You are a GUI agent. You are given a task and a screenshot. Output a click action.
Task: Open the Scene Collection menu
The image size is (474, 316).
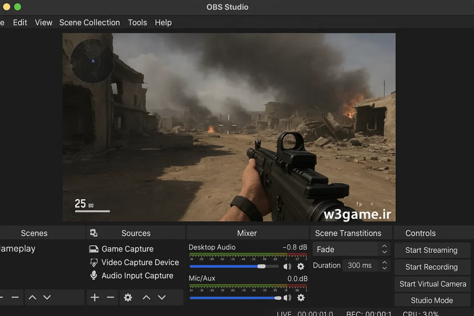click(x=89, y=23)
